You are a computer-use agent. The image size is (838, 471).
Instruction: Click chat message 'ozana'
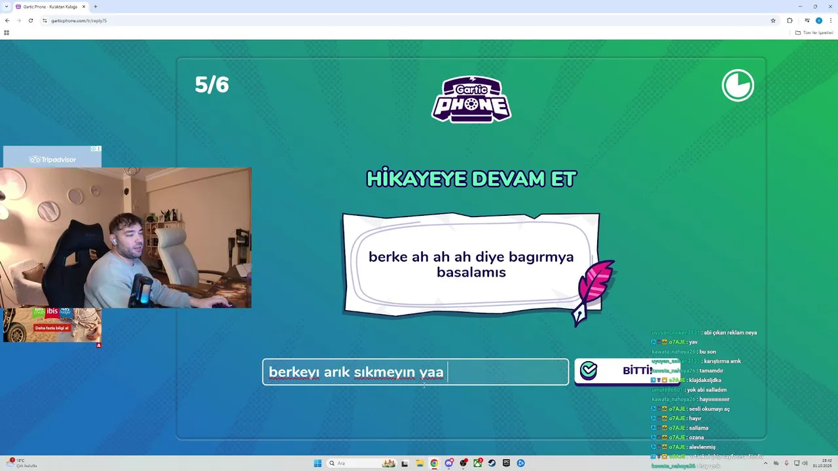coord(696,438)
